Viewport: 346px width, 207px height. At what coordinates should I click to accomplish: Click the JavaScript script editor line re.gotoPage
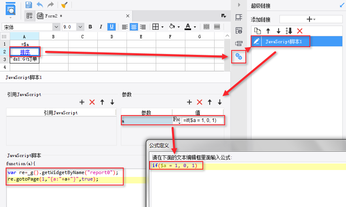pyautogui.click(x=53, y=179)
